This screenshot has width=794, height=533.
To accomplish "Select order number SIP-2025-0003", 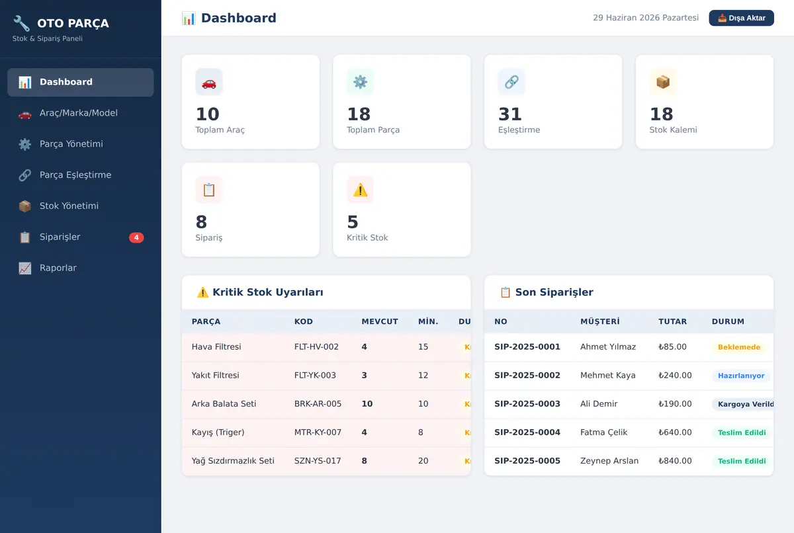I will tap(527, 404).
